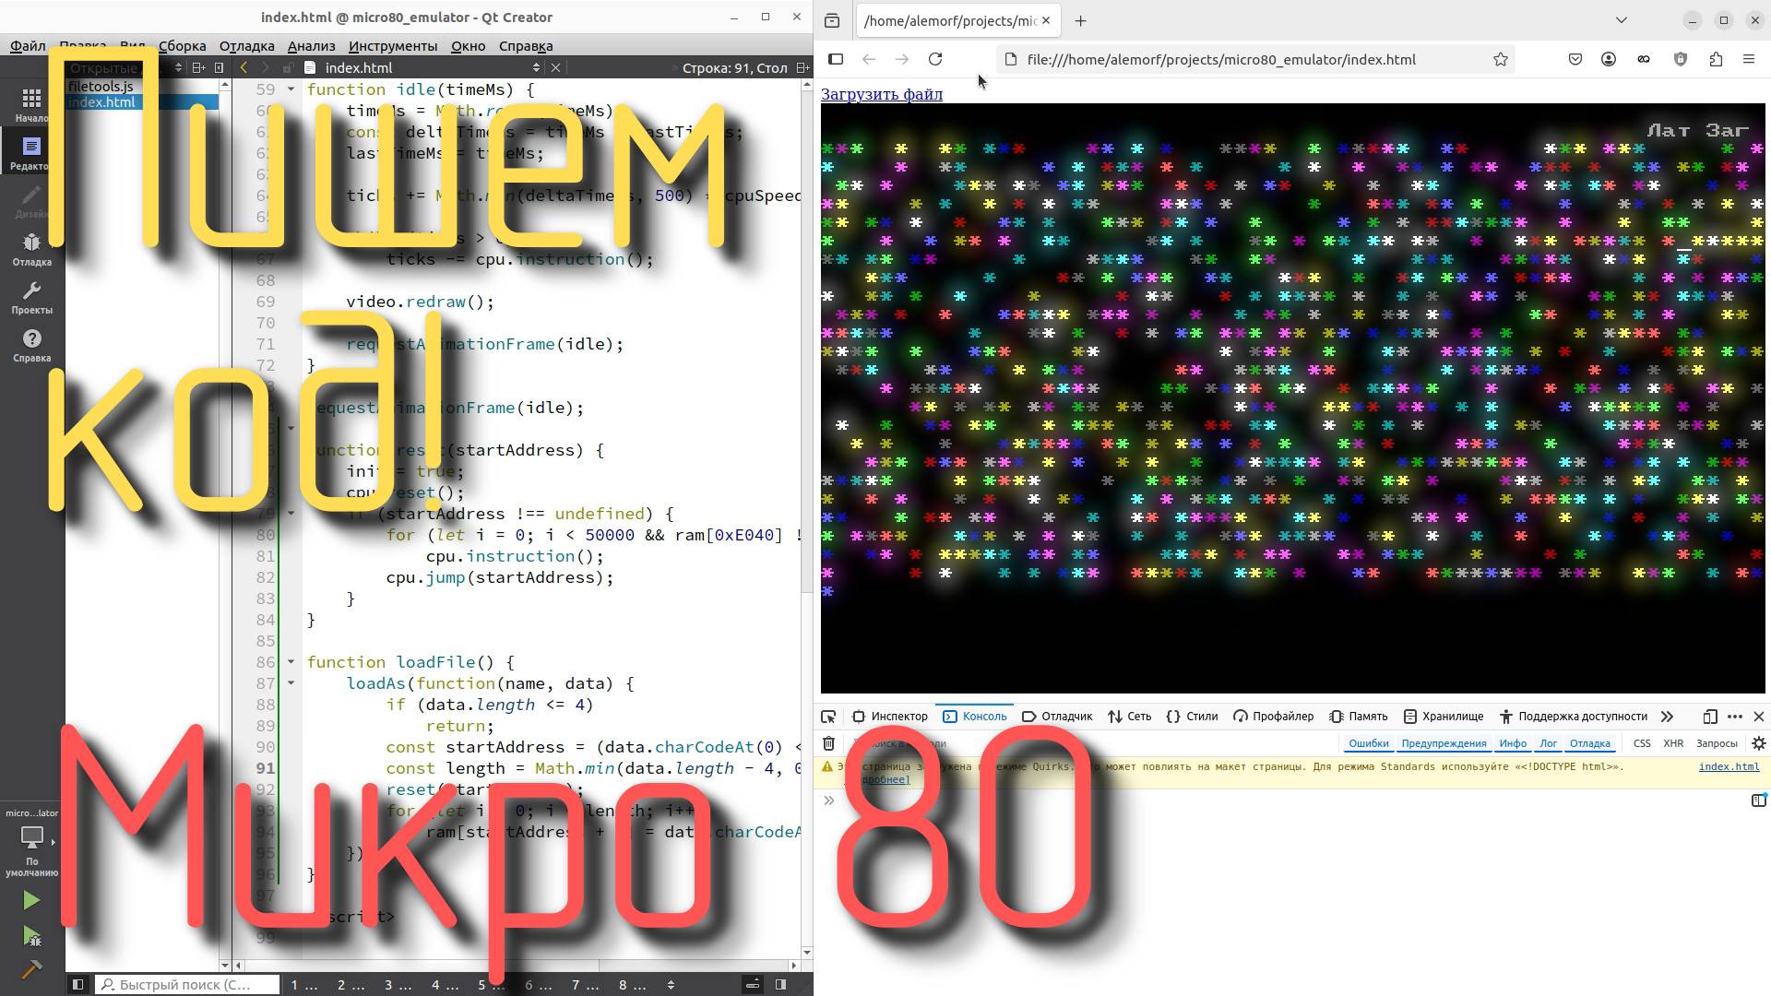Toggle the Ошибки console filter
Viewport: 1771px width, 996px height.
tap(1368, 743)
